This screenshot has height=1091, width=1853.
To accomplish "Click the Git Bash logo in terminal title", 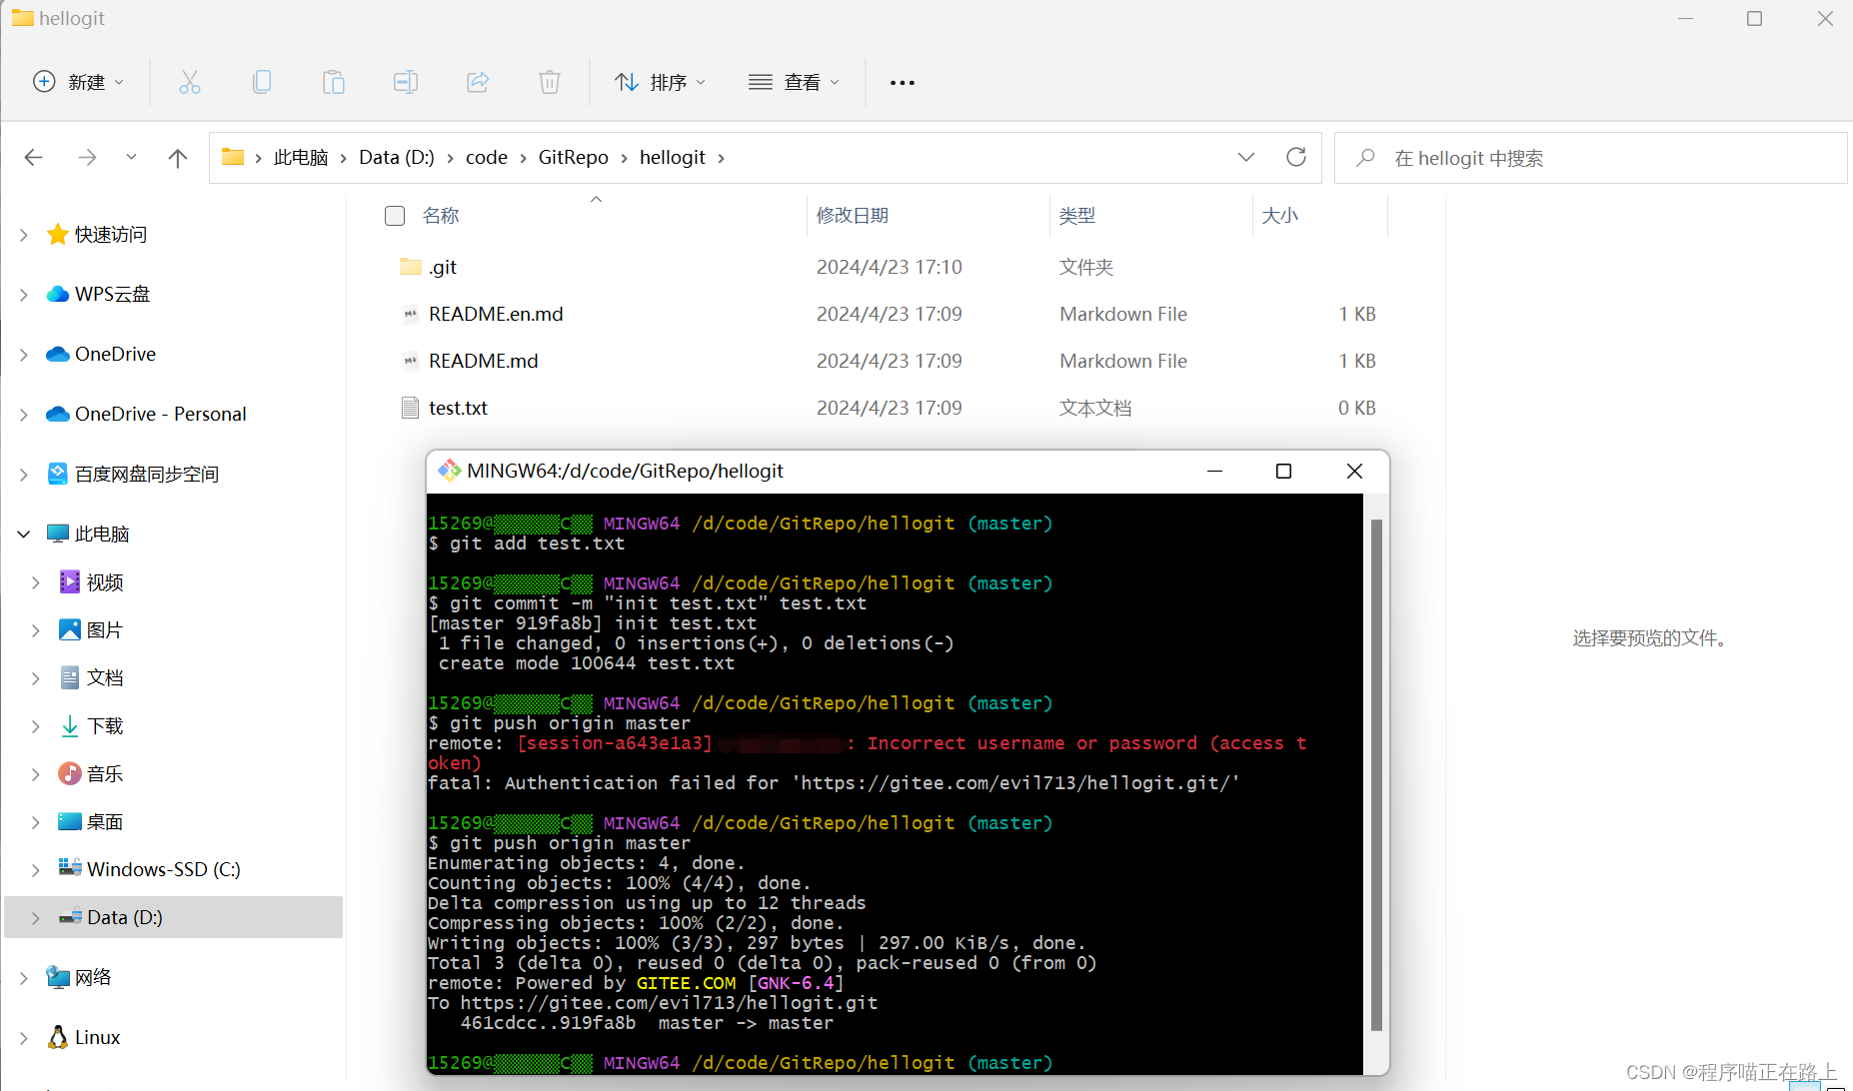I will (450, 471).
